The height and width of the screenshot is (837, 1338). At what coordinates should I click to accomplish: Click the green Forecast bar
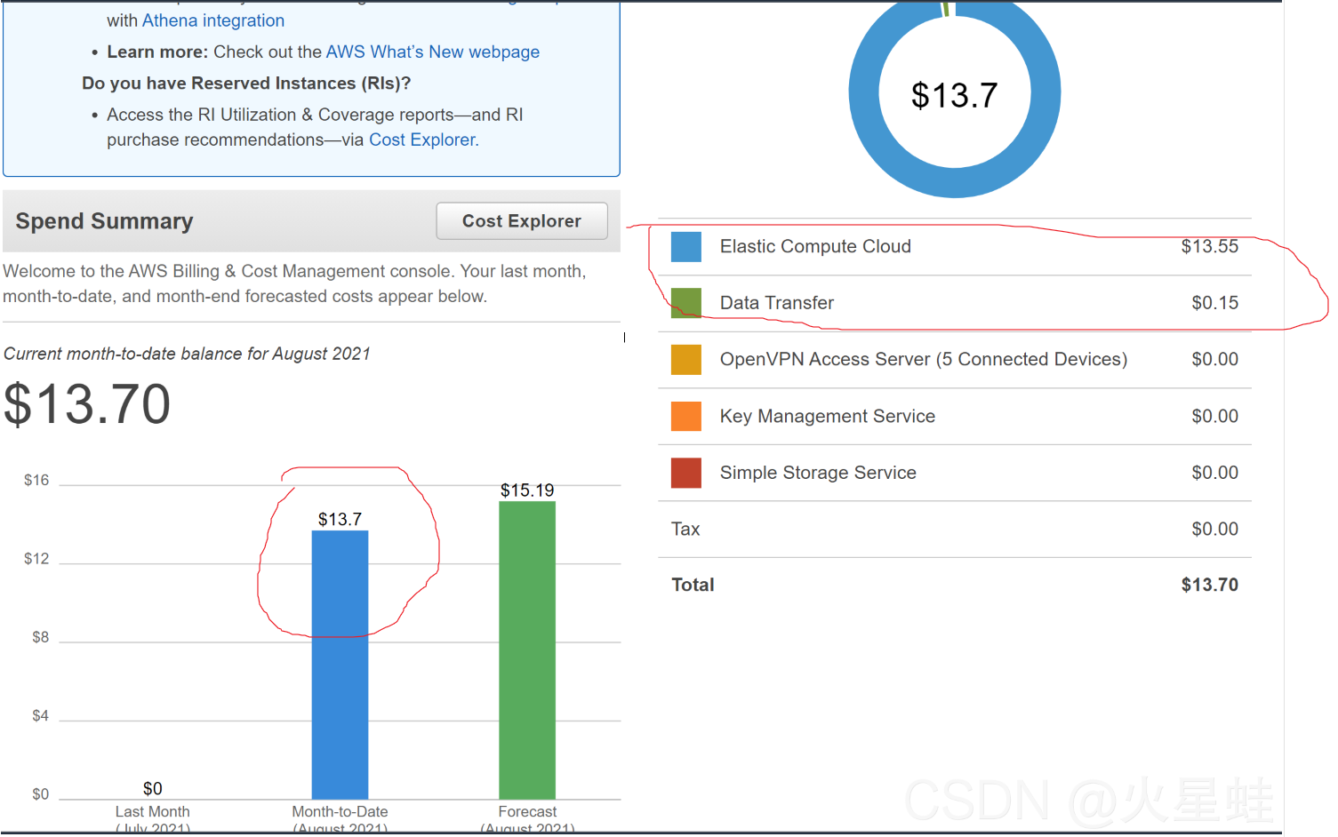click(527, 650)
